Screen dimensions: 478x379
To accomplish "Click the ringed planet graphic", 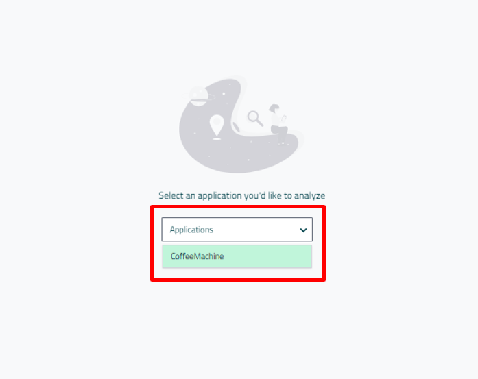I will (x=199, y=97).
